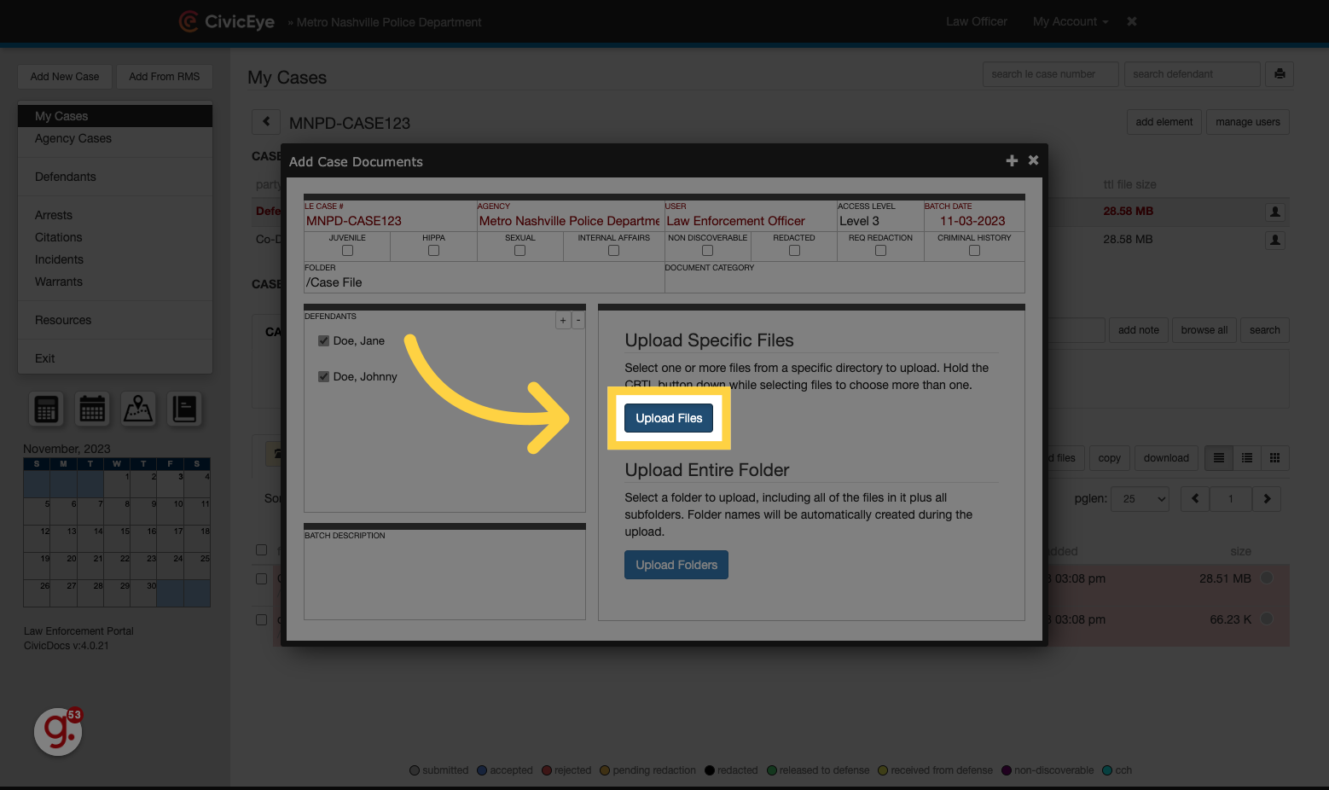Click the page number 1 field
Image resolution: width=1329 pixels, height=790 pixels.
click(x=1231, y=499)
